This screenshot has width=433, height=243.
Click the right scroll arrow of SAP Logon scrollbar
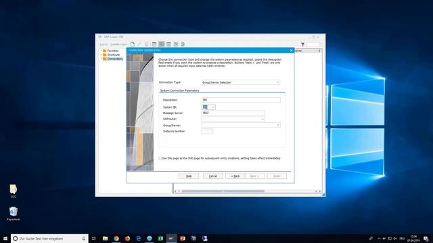pyautogui.click(x=320, y=191)
